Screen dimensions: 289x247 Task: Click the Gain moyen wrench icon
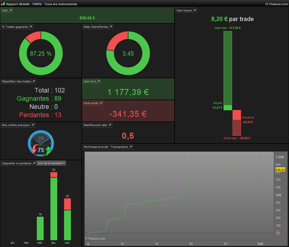click(x=195, y=10)
